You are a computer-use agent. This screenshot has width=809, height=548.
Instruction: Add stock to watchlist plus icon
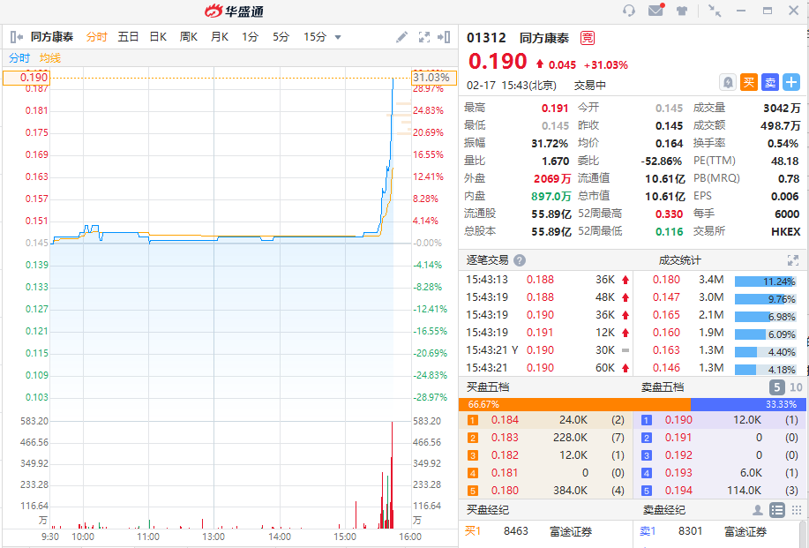click(x=791, y=82)
